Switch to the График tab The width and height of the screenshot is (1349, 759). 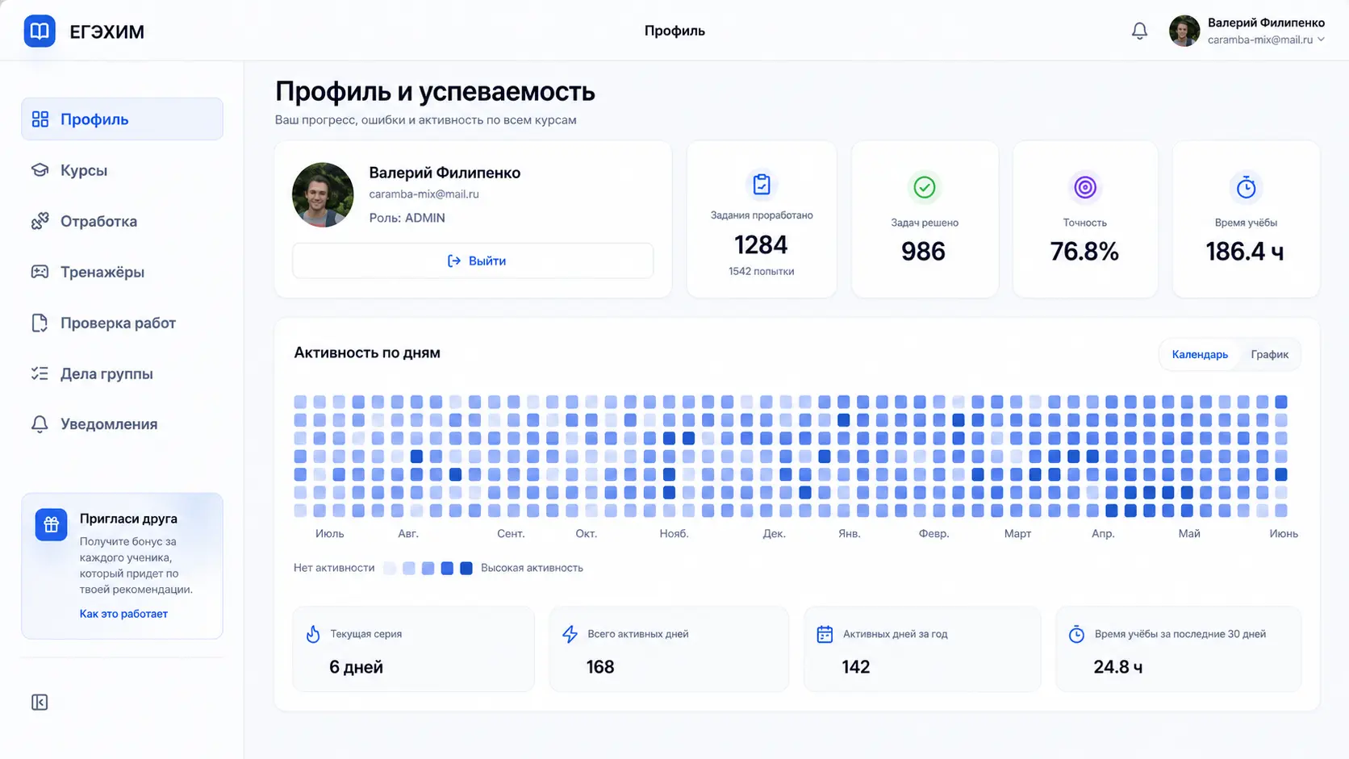pos(1269,355)
